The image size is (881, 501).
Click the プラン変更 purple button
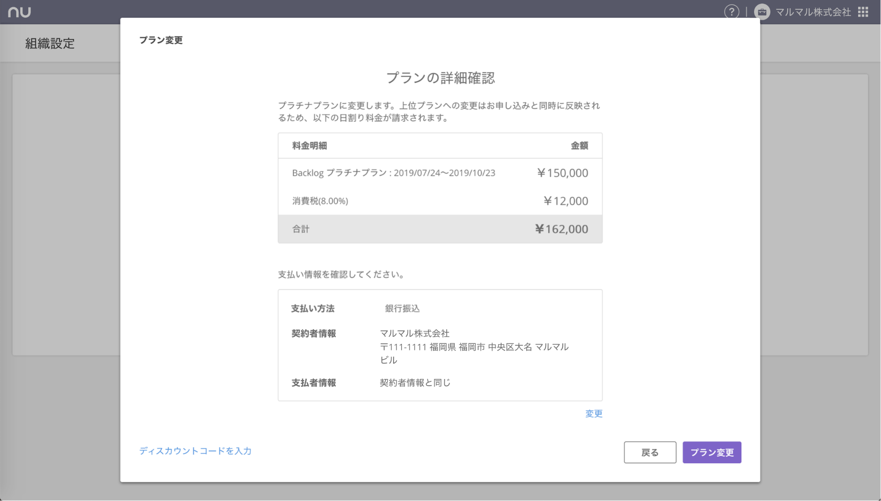(x=712, y=452)
